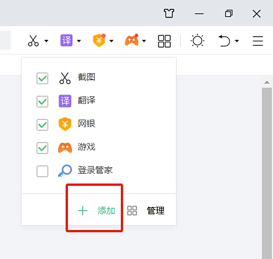Restore down the browser window

[229, 13]
